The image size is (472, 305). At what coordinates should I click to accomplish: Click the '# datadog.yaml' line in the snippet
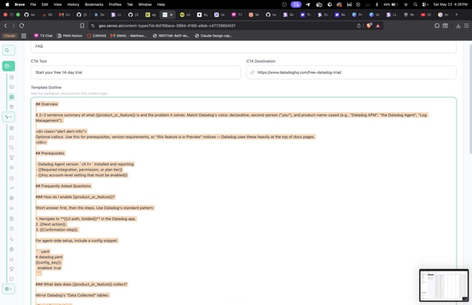point(49,257)
